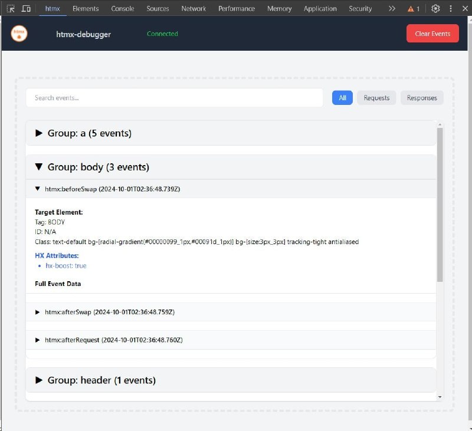Collapse Group: body (3 events)
Image resolution: width=472 pixels, height=431 pixels.
pos(231,167)
